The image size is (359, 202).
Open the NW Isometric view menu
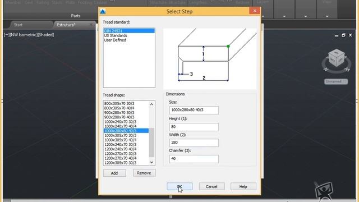[x=24, y=35]
